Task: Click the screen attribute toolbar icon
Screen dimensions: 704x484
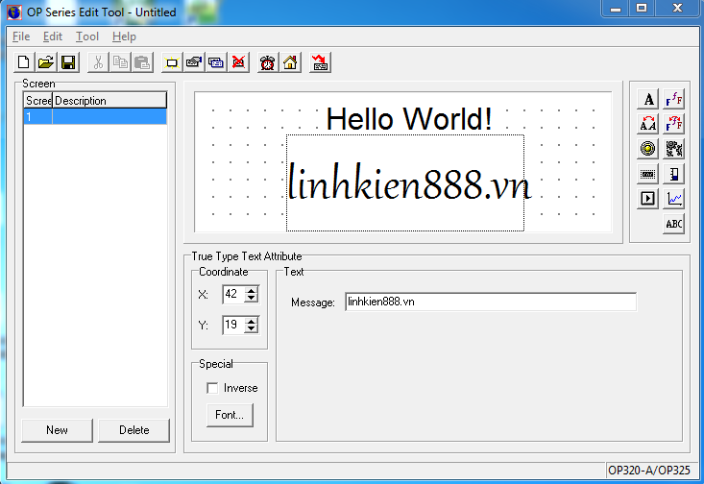Action: tap(194, 62)
